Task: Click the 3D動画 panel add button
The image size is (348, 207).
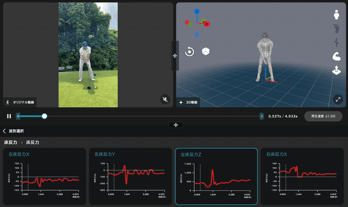Action: pyautogui.click(x=181, y=102)
